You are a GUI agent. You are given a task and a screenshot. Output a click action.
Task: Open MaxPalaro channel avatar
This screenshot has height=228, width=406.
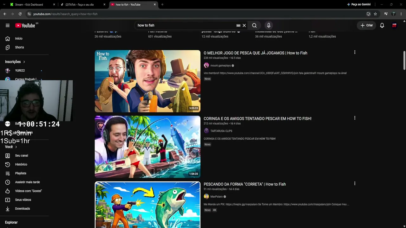coord(206,196)
